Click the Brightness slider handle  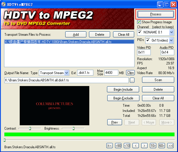pyautogui.click(x=73, y=128)
